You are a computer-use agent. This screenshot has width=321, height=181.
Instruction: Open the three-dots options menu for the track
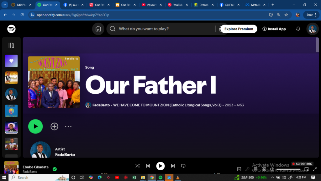coord(68,126)
